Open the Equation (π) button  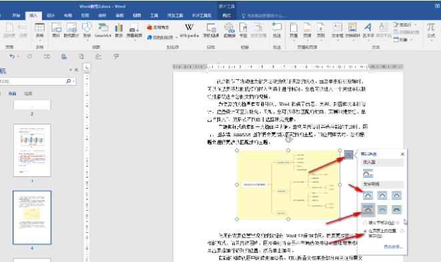[x=431, y=31]
